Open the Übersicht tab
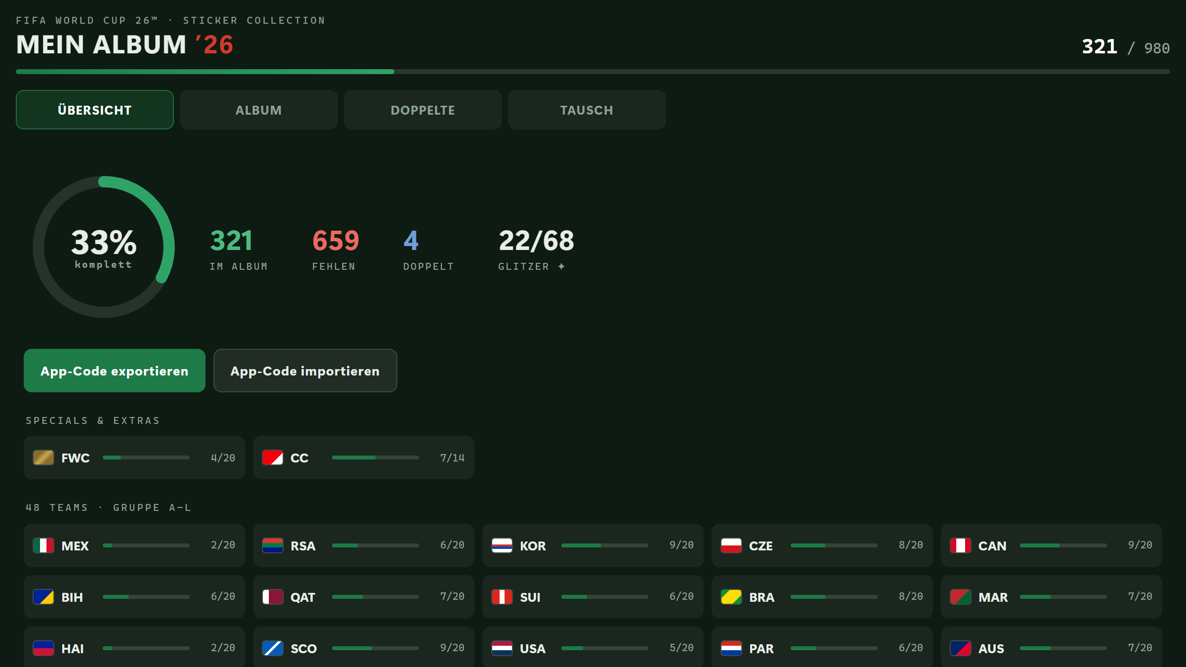1186x667 pixels. click(95, 110)
